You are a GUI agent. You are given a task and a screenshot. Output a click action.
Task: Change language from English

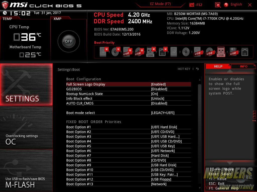(236, 4)
